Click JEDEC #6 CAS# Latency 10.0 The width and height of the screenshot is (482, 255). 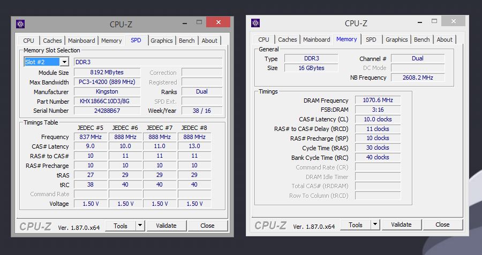pyautogui.click(x=125, y=146)
